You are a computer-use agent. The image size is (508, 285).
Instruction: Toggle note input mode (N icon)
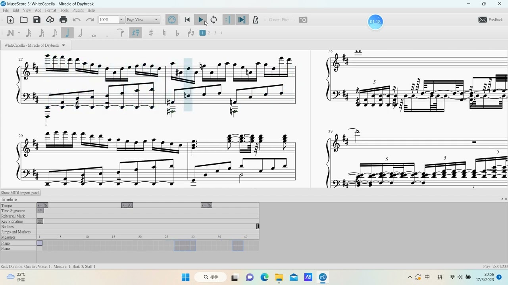coord(10,33)
